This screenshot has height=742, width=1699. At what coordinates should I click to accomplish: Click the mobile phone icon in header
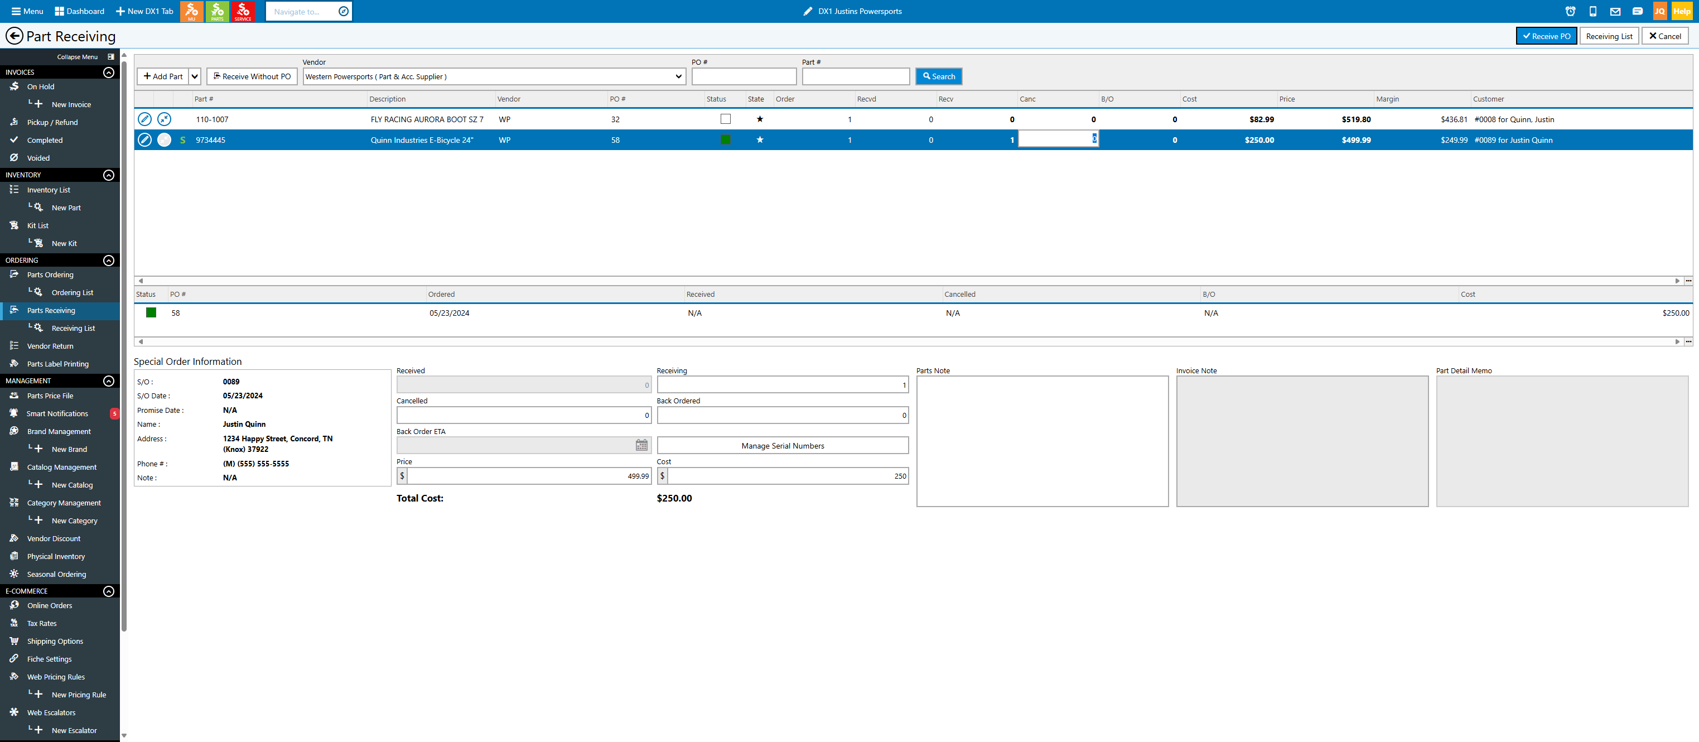1593,11
